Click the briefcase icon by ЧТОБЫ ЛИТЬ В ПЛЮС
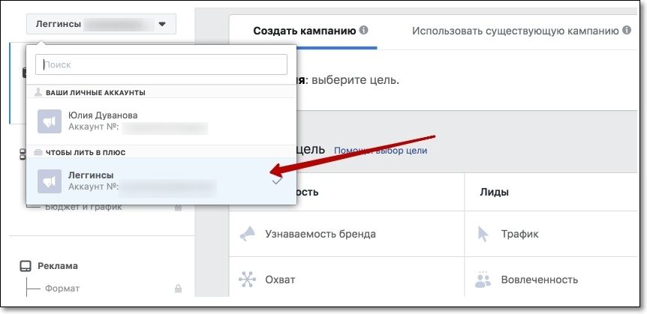Screen dimensions: 647x314 38,152
